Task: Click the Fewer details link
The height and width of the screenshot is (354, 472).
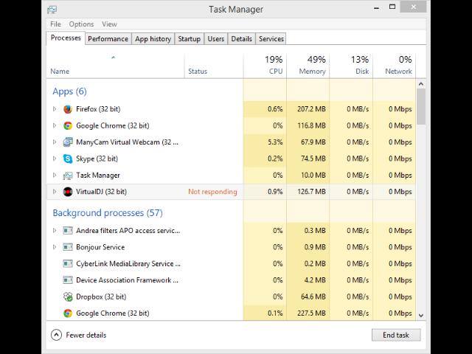Action: (86, 335)
